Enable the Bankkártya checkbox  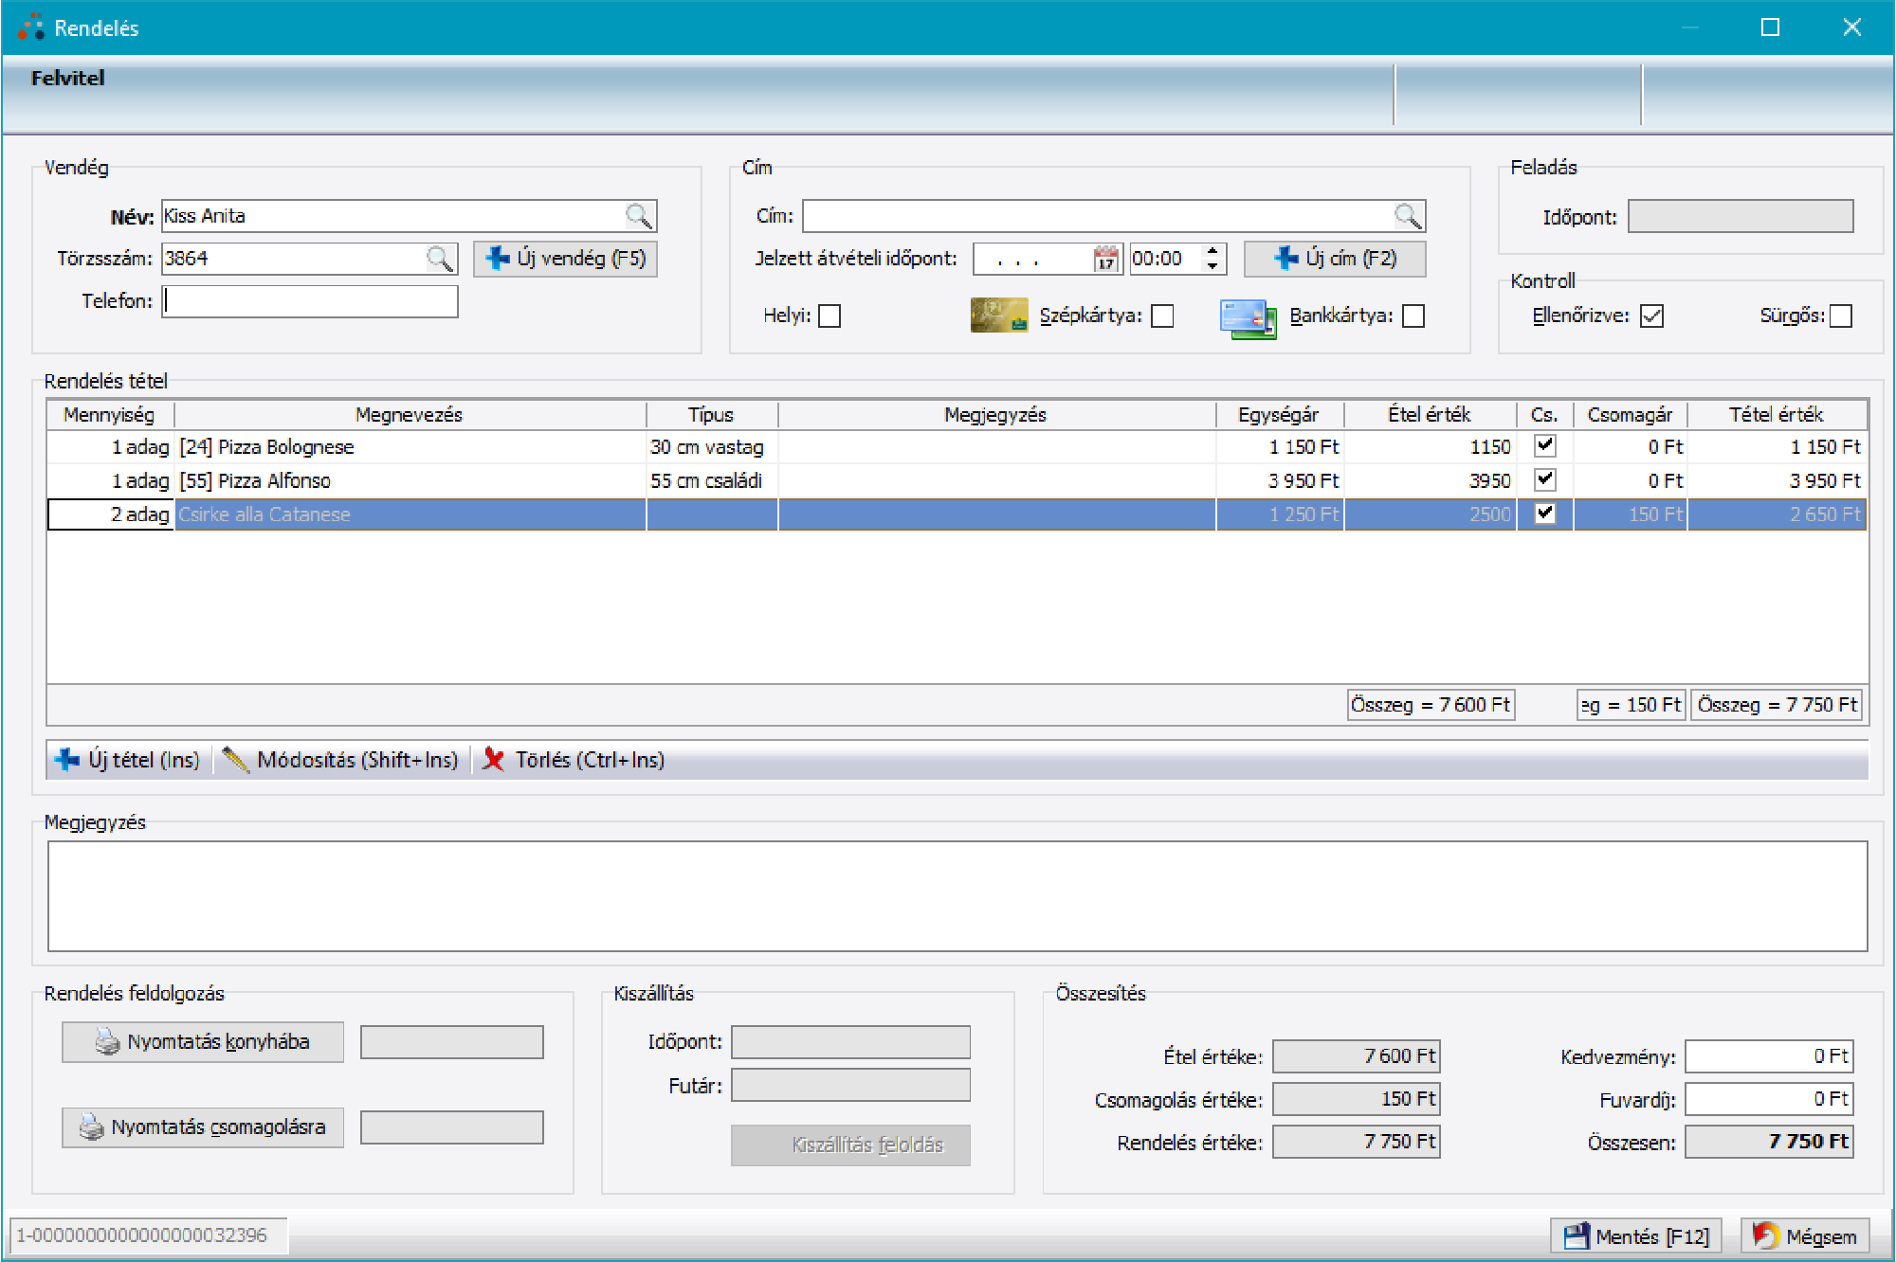click(x=1413, y=315)
